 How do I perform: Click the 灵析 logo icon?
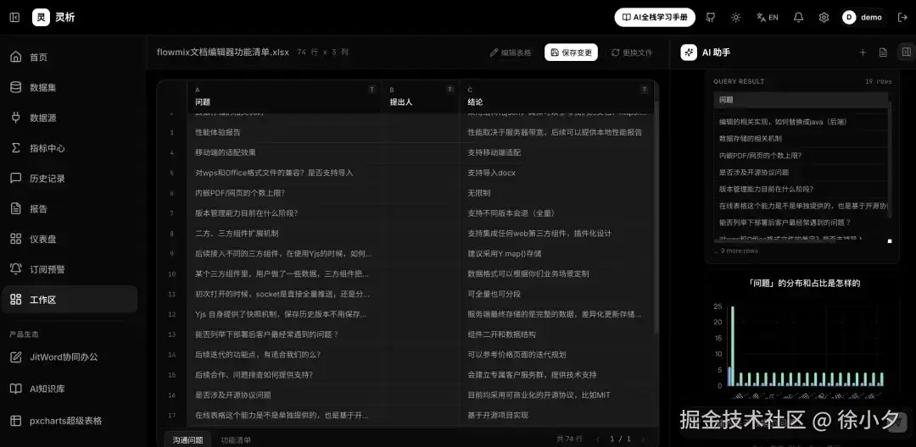click(x=41, y=18)
